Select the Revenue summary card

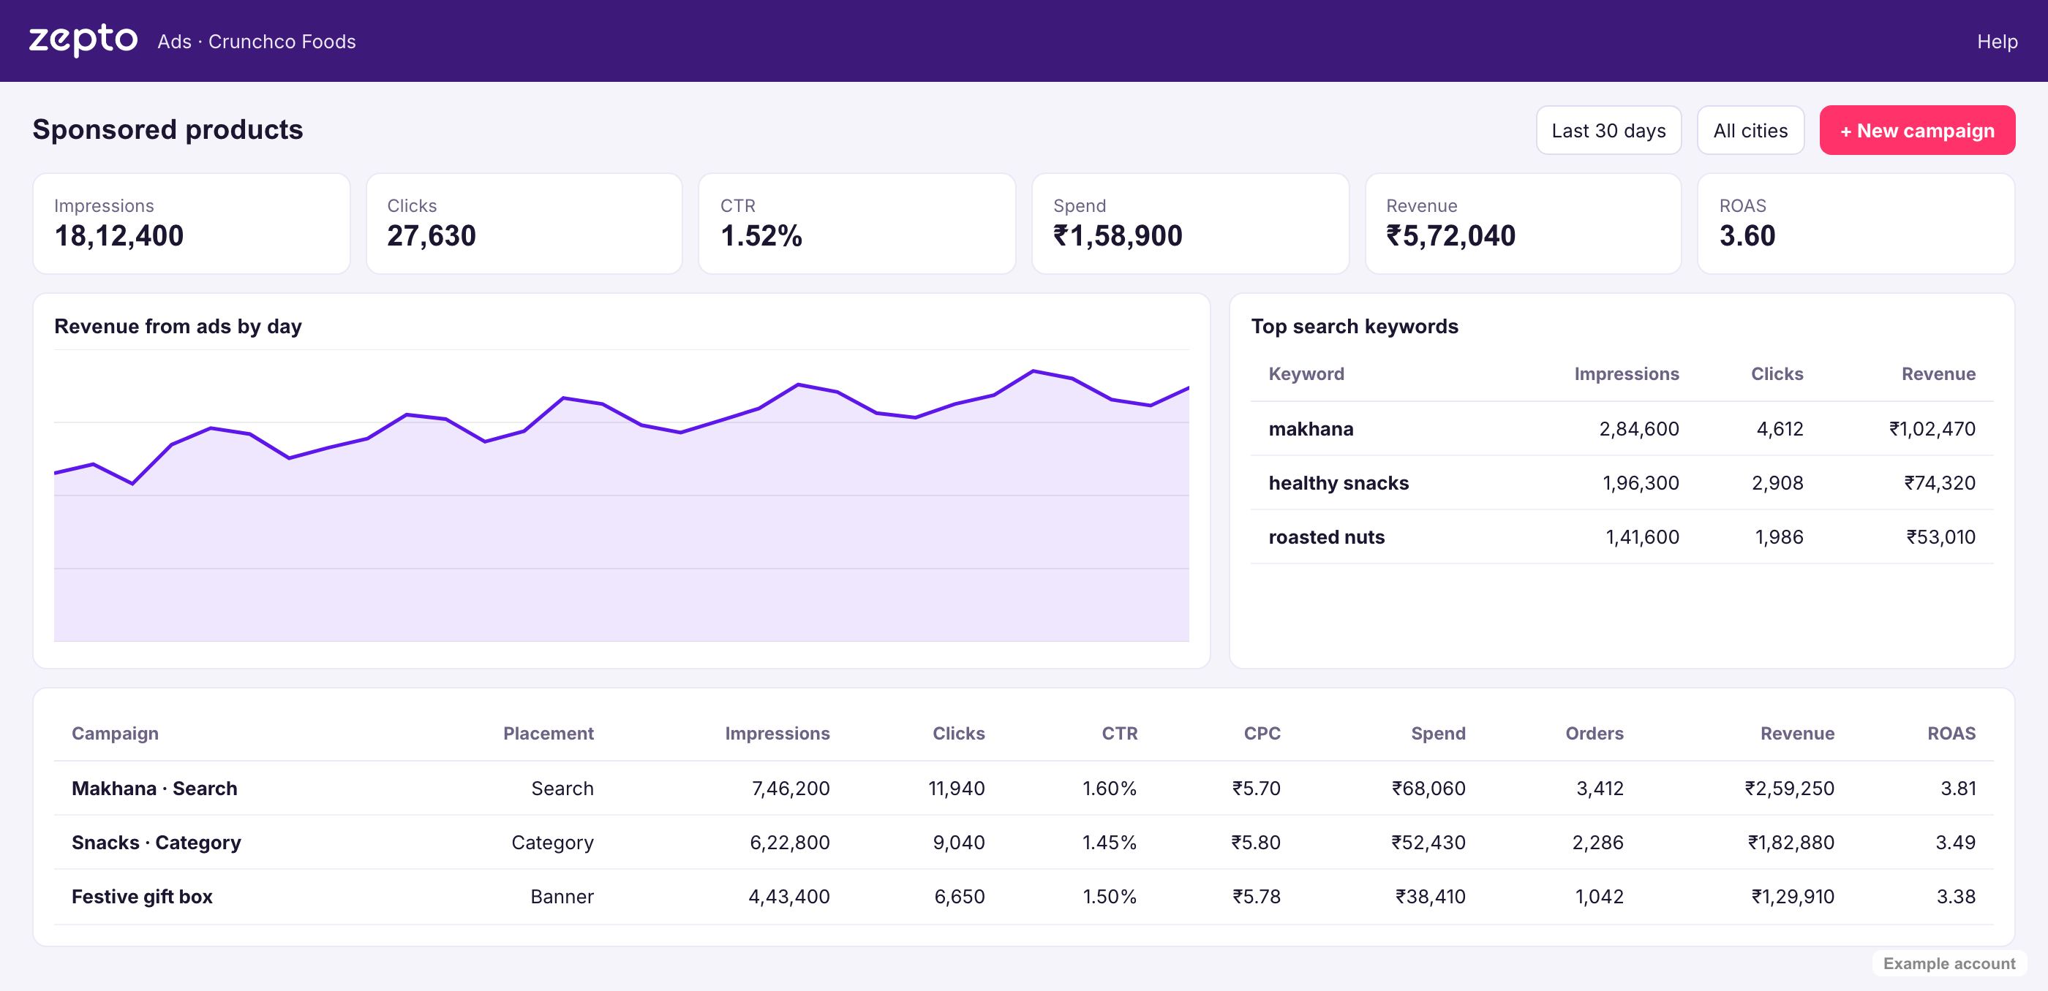[x=1524, y=224]
